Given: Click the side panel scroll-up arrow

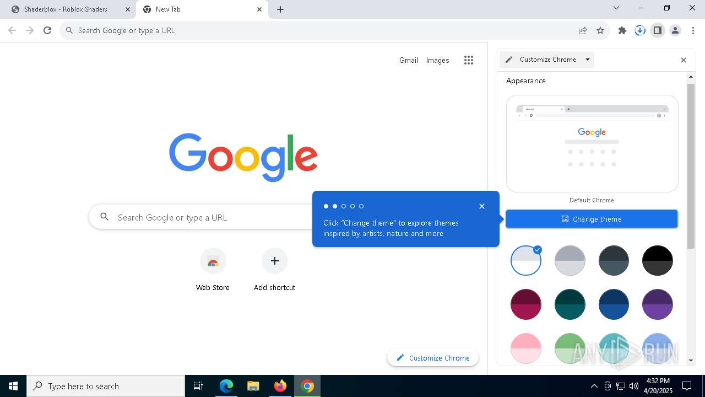Looking at the screenshot, I should tap(691, 77).
